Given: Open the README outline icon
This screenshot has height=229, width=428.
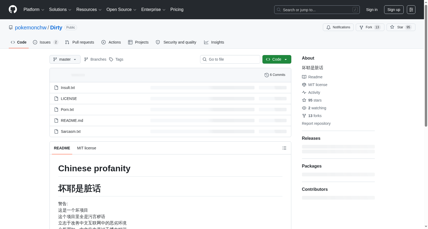Looking at the screenshot, I should 284,148.
